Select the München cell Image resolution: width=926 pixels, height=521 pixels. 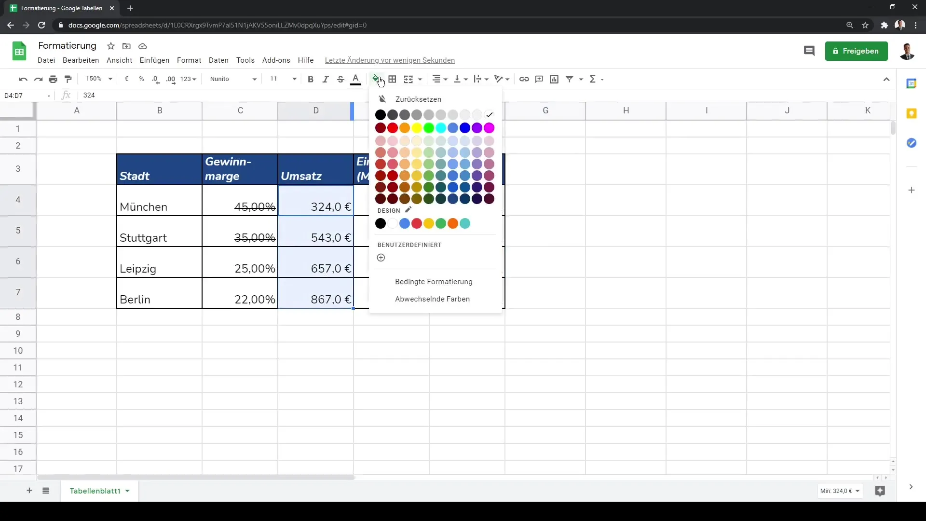point(159,200)
